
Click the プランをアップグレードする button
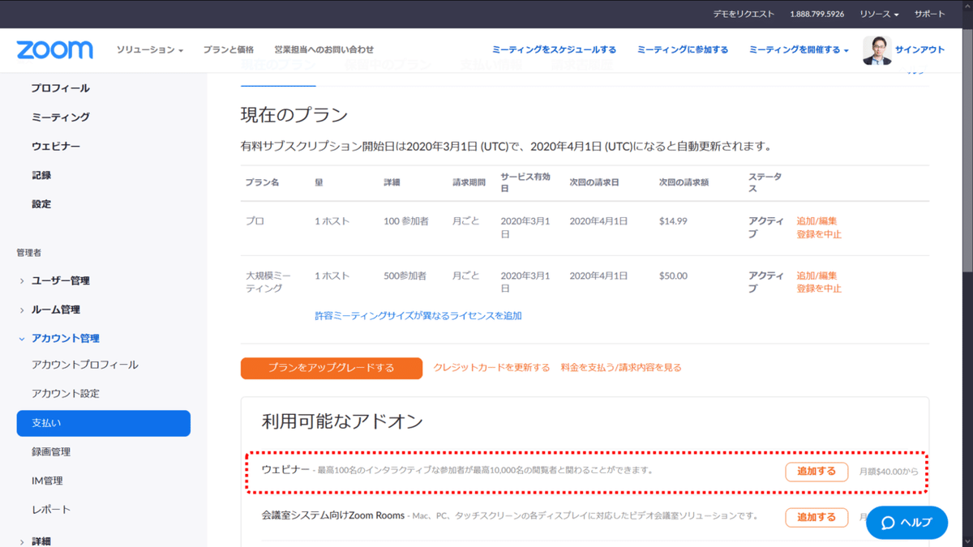[331, 368]
